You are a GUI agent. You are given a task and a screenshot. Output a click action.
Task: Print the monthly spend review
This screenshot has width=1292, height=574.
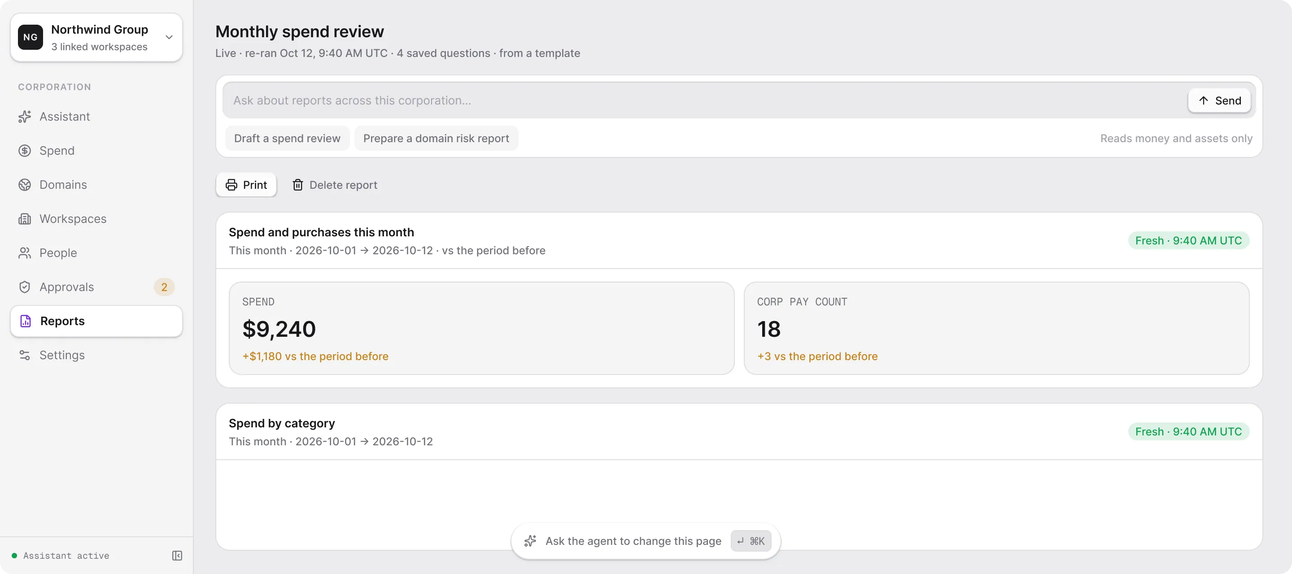(246, 185)
